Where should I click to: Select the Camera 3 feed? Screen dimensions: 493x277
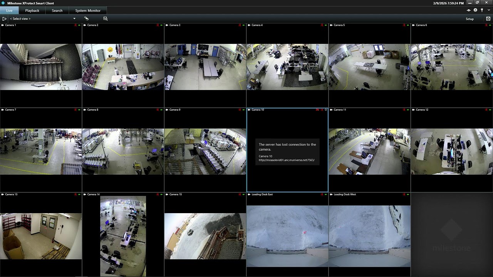coord(205,67)
